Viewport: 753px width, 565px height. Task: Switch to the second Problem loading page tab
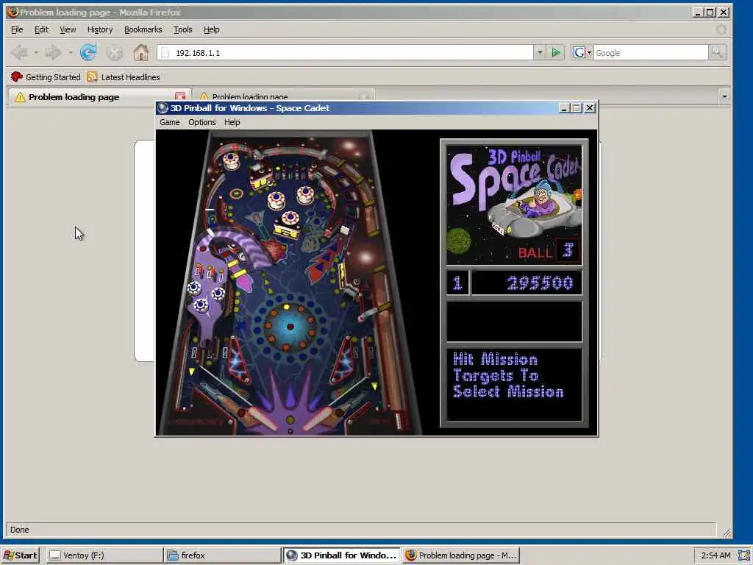(283, 96)
